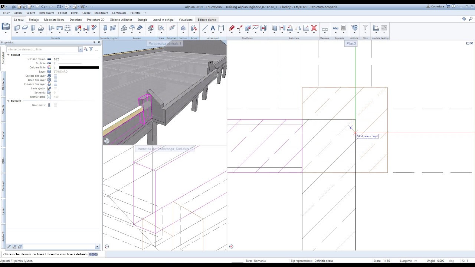Click the Tara: Romania status bar entry
Image resolution: width=475 pixels, height=267 pixels.
(x=256, y=261)
